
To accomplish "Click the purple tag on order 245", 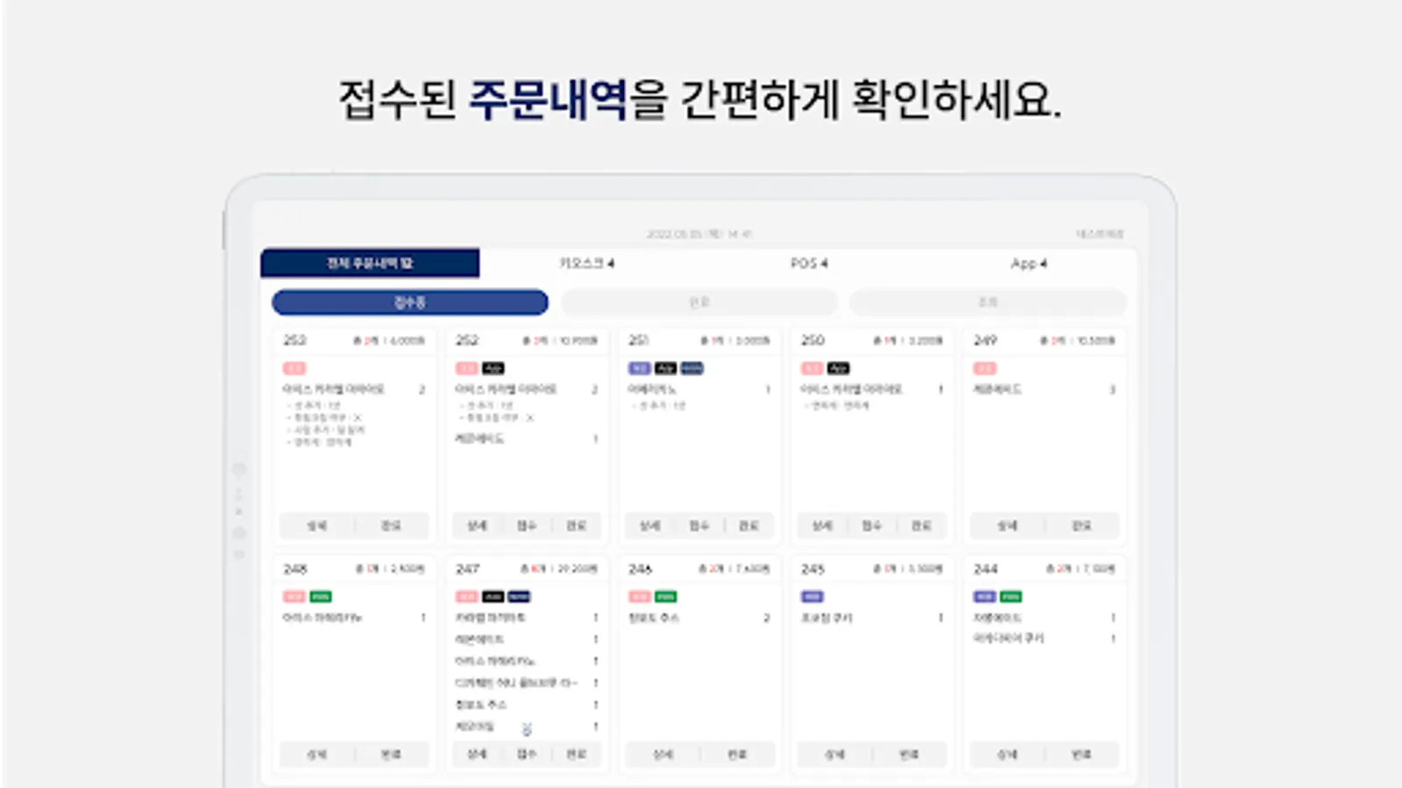I will (x=812, y=597).
